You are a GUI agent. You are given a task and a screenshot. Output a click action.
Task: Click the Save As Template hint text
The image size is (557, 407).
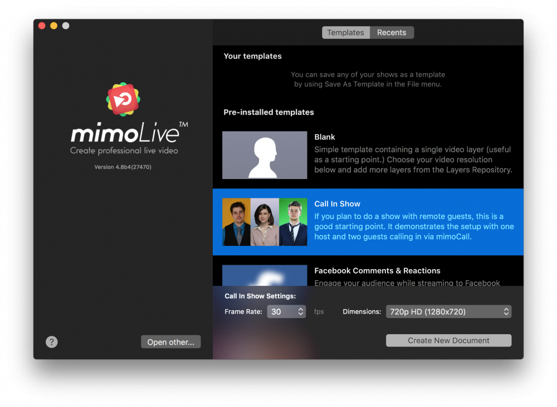tap(368, 80)
